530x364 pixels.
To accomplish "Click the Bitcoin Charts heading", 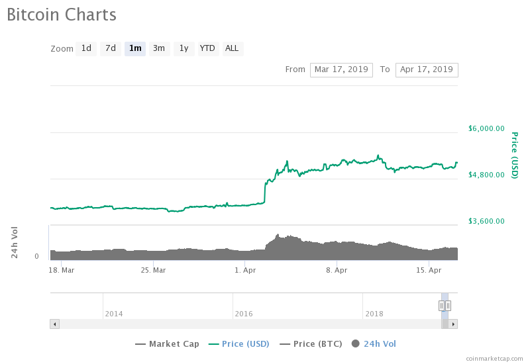I will (62, 15).
